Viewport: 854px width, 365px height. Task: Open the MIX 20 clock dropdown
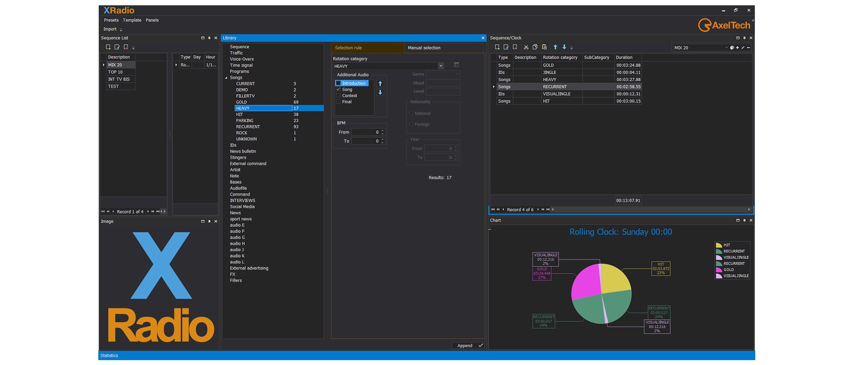726,48
